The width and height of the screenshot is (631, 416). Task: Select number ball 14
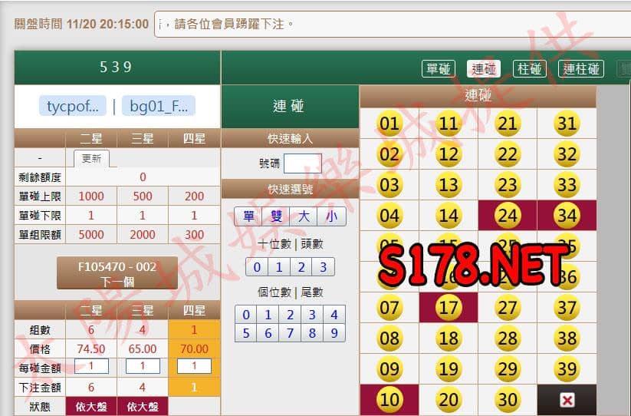tap(449, 216)
